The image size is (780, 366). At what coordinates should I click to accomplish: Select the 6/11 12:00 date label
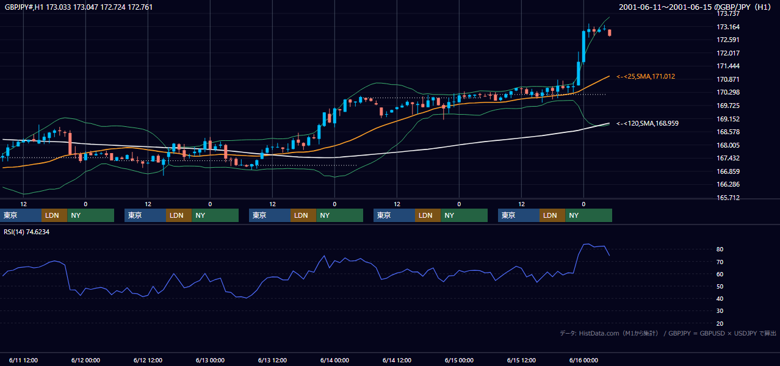23,360
